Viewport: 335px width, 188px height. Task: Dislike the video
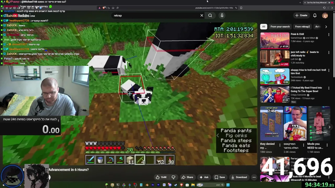point(173,177)
